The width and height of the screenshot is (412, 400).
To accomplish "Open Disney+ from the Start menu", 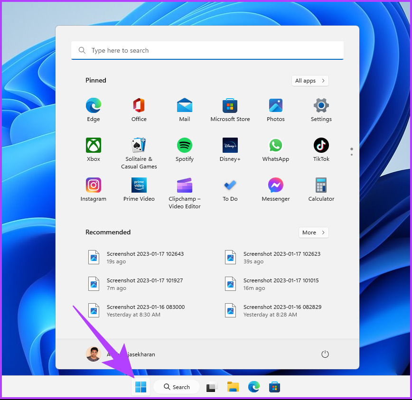I will (x=230, y=146).
